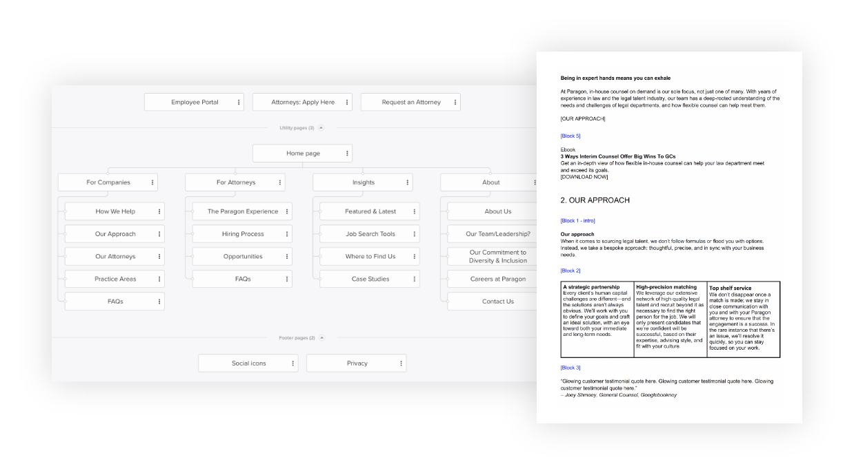The width and height of the screenshot is (854, 475).
Task: Click the How We Help page node
Action: point(115,212)
